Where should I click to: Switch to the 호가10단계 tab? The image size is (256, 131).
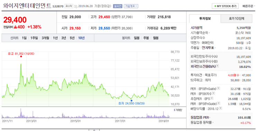coord(236,19)
